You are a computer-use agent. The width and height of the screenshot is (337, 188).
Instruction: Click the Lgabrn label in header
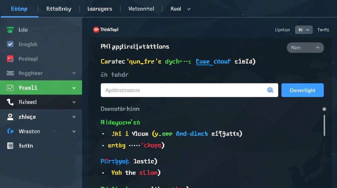(282, 30)
